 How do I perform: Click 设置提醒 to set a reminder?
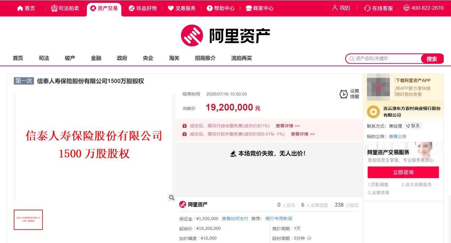[355, 94]
